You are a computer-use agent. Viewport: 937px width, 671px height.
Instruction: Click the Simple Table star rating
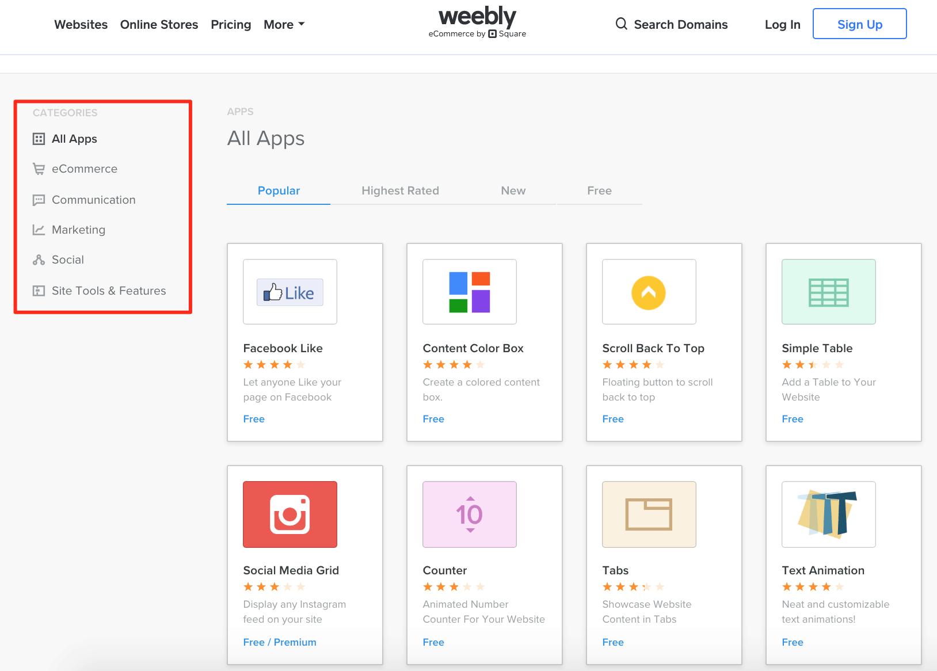[813, 365]
